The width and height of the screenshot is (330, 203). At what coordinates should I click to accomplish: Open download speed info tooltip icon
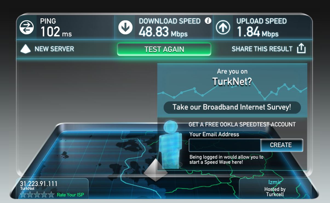pos(208,20)
